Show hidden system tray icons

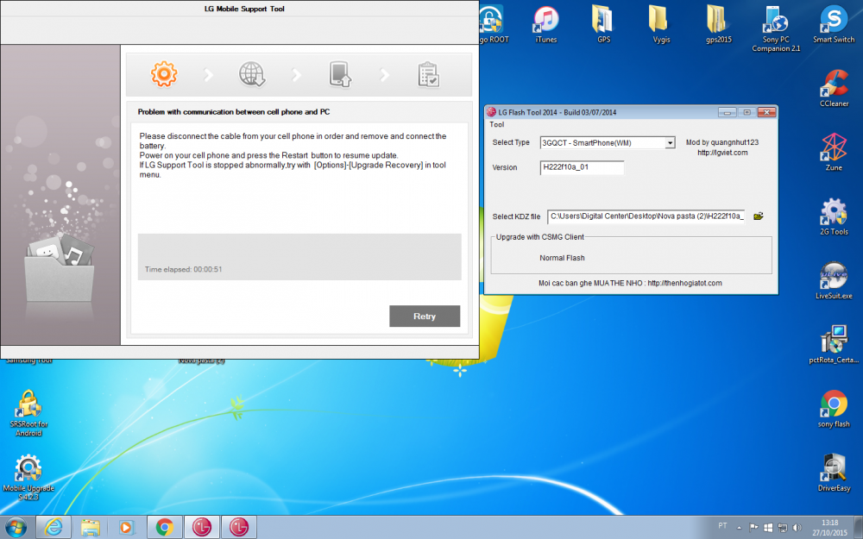pos(740,528)
